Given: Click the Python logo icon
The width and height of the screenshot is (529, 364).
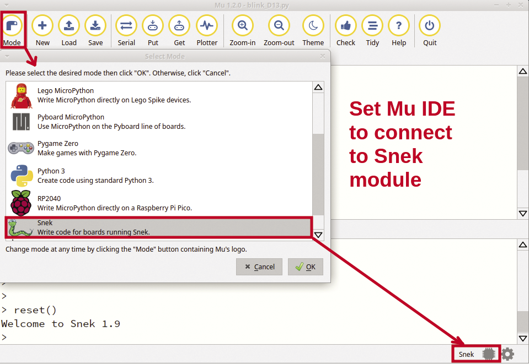Looking at the screenshot, I should coord(22,176).
